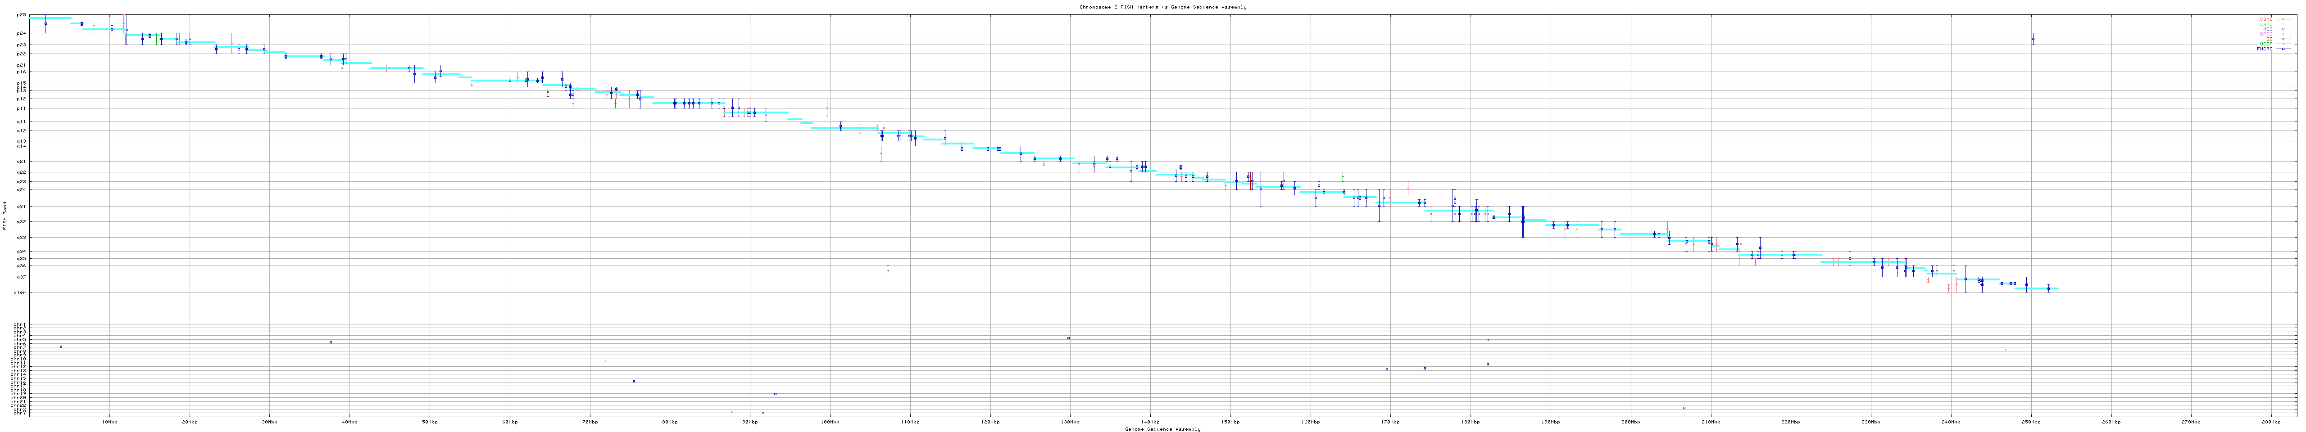The width and height of the screenshot is (2306, 432).
Task: Pick the UCSF legend entry
Action: (x=2266, y=44)
